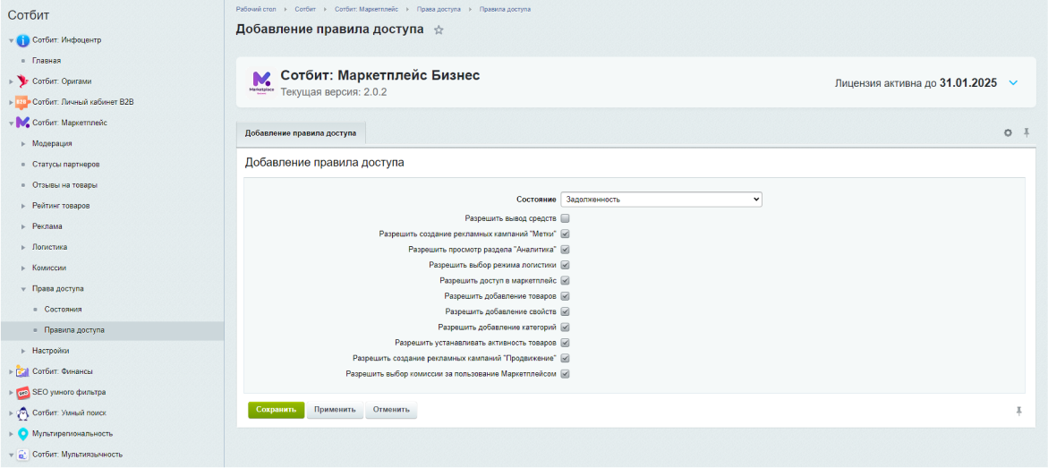Click the Сотбит: Оригами bird icon
Viewport: 1048px width, 468px height.
point(22,81)
